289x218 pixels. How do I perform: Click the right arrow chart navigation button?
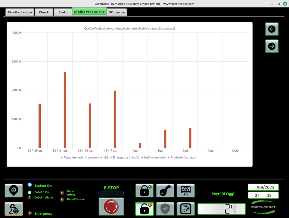click(272, 46)
